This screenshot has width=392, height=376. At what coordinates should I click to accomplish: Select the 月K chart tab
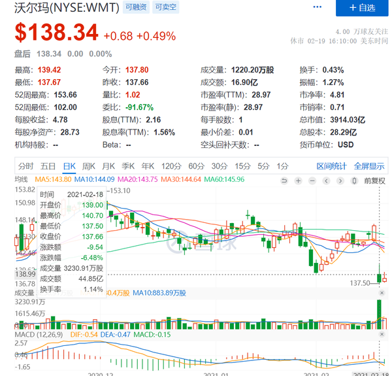pos(108,166)
